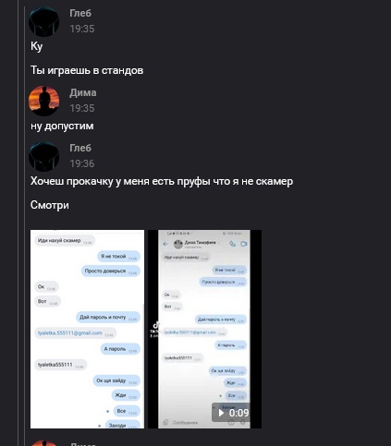Open Глеб's avatar beside the 19:35 message
391x446 pixels.
point(43,21)
